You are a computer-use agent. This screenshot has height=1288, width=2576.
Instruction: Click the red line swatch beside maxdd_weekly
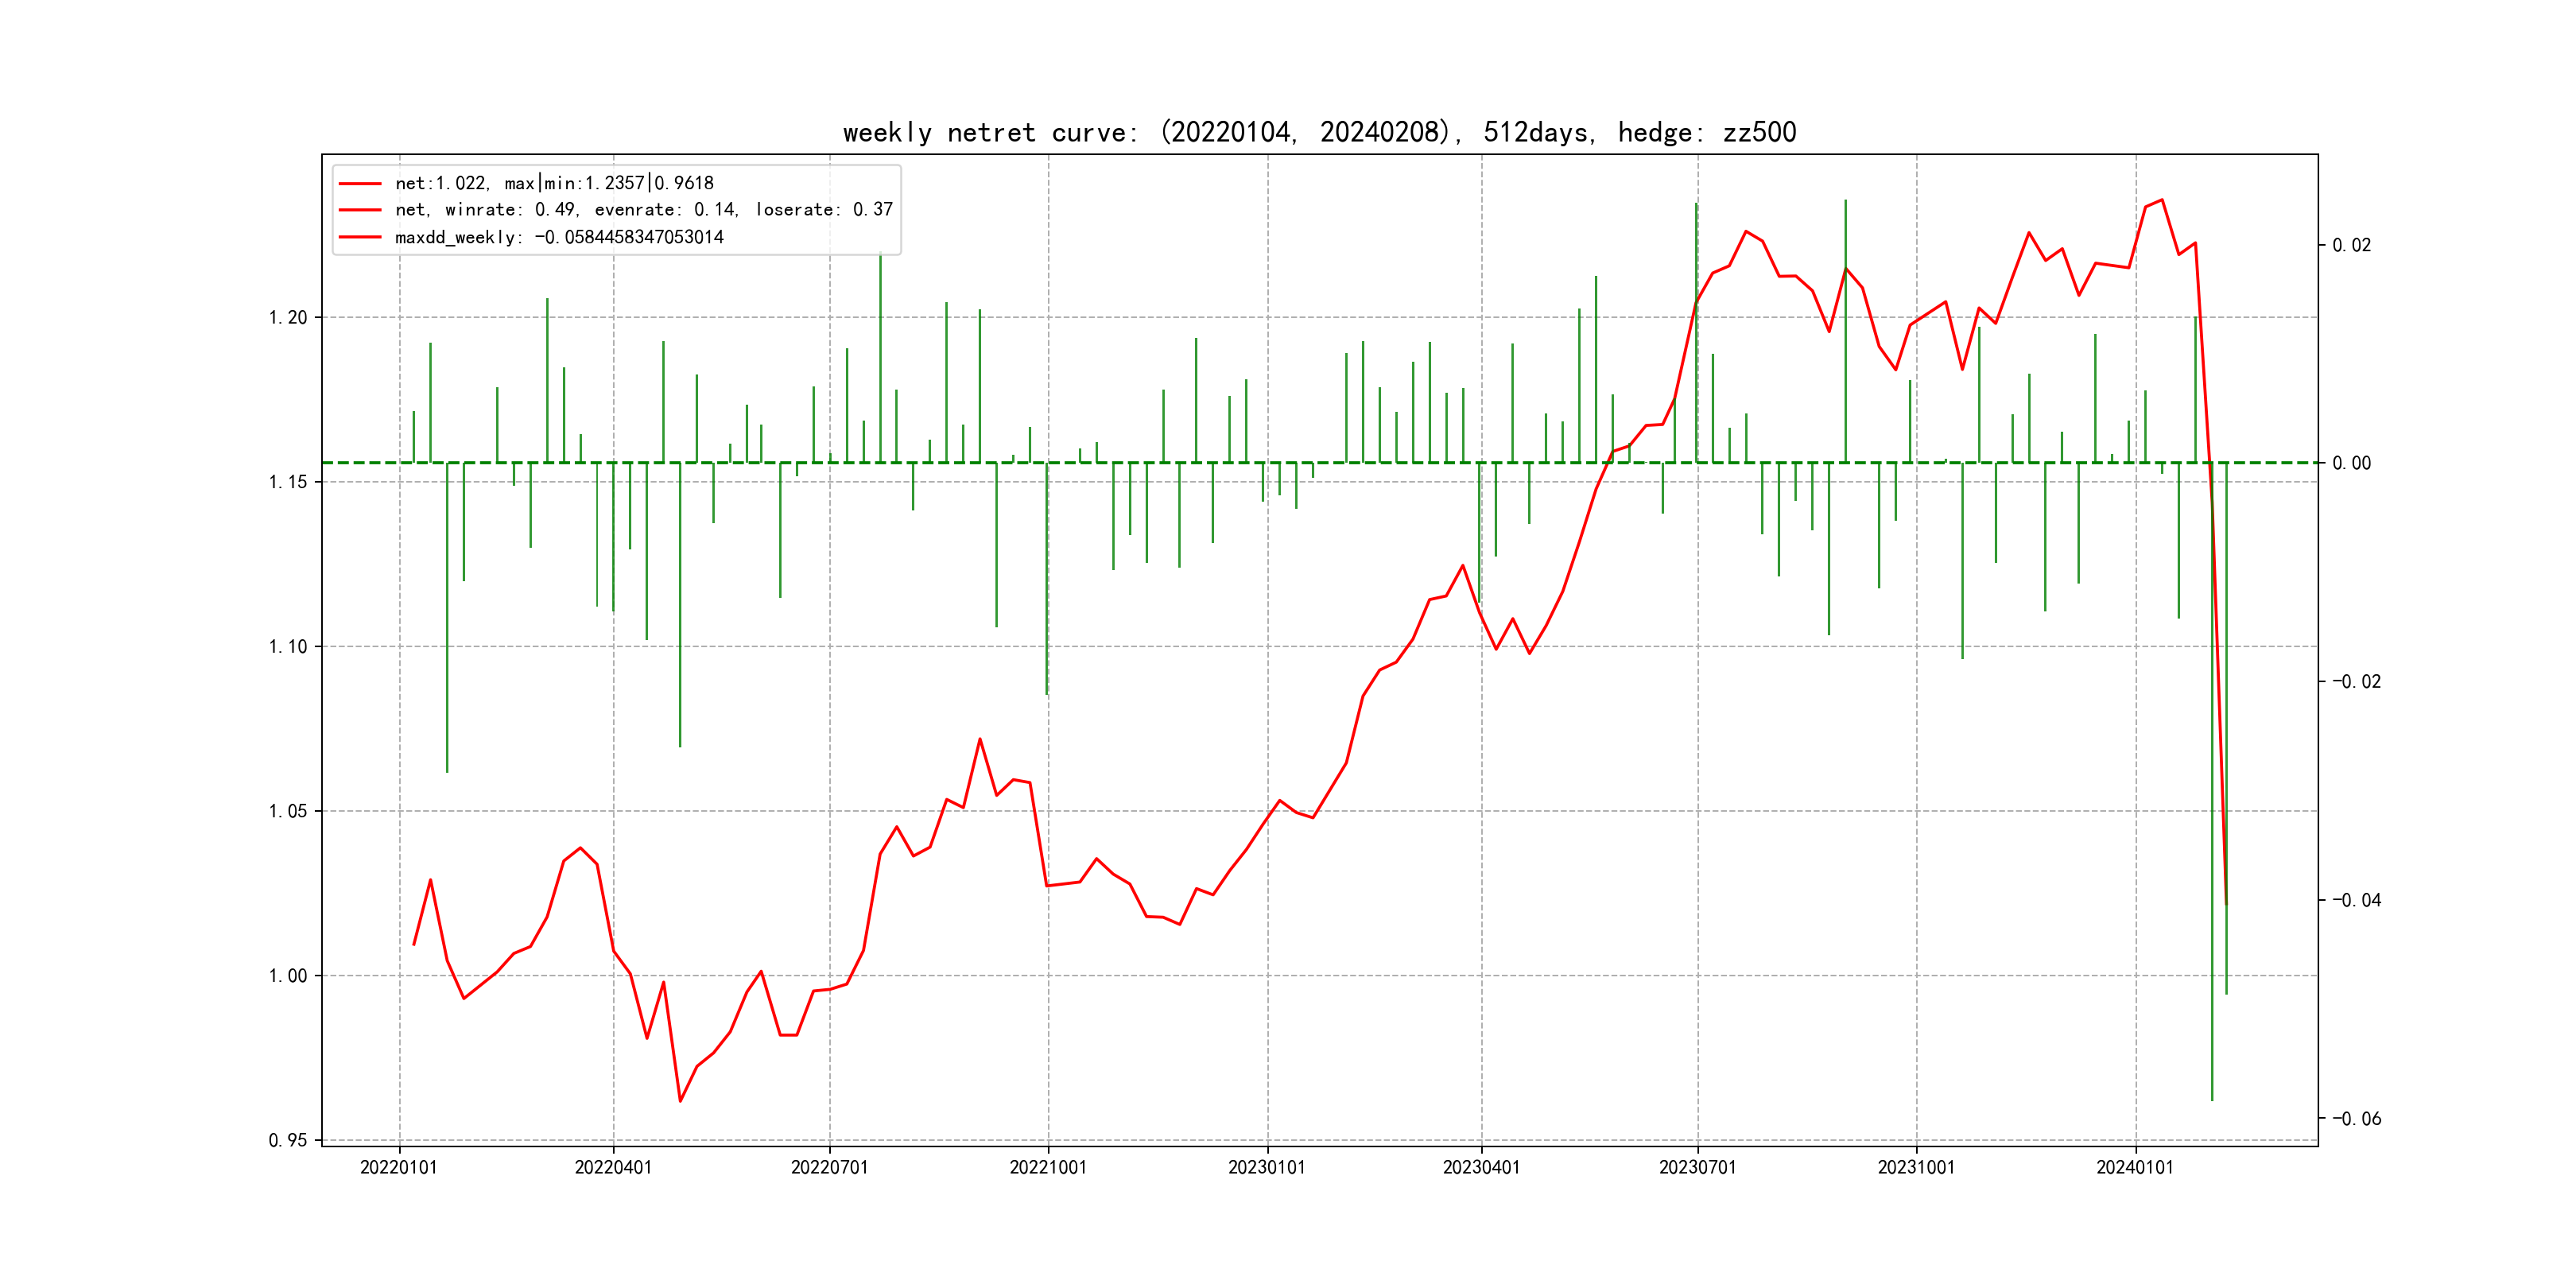click(360, 238)
